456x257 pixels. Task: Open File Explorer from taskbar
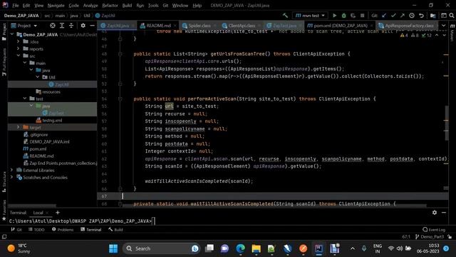[256, 248]
